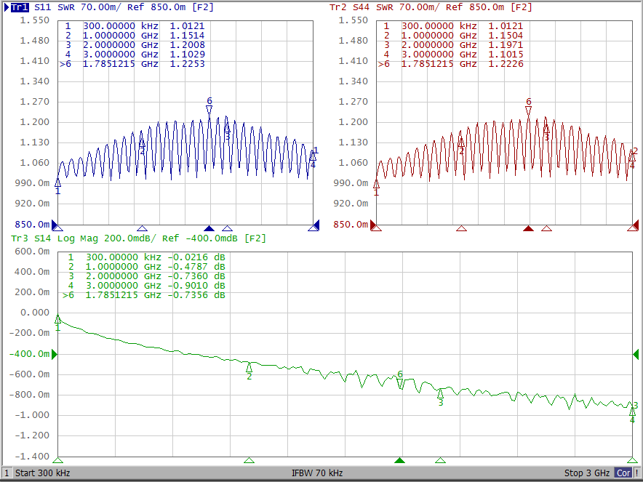
Task: Click channel 1 indicator in status bar
Action: (7, 473)
